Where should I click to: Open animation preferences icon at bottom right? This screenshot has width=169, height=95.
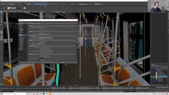pyautogui.click(x=167, y=92)
